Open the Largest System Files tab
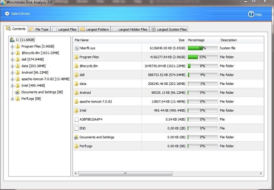This screenshot has height=190, width=274. point(169,29)
